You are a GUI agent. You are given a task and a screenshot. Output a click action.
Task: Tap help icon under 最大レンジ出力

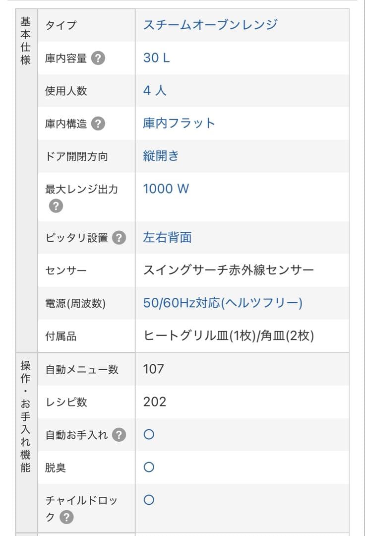tap(56, 206)
